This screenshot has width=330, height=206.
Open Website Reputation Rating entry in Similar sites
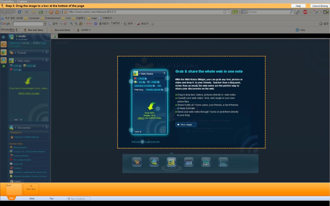click(x=30, y=176)
